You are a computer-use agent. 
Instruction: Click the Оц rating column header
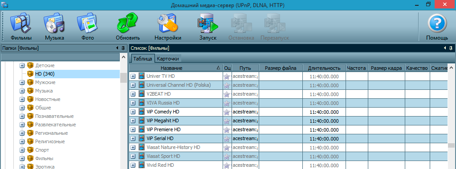click(x=228, y=68)
